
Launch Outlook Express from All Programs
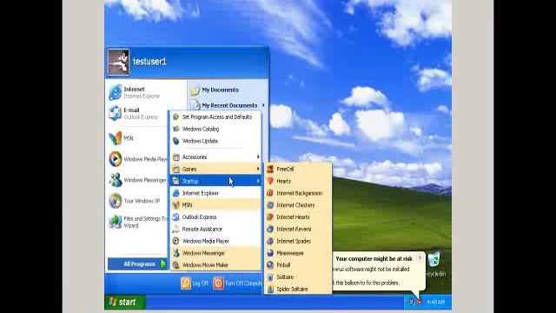215,217
